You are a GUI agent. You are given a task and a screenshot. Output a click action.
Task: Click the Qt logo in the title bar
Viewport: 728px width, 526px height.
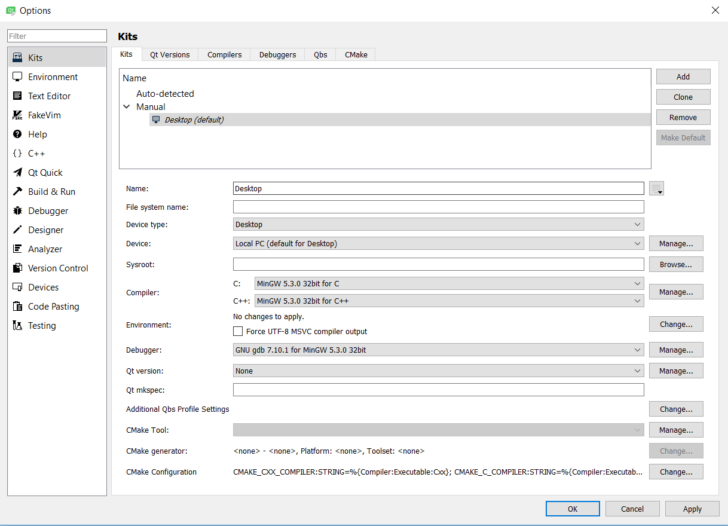[x=10, y=10]
